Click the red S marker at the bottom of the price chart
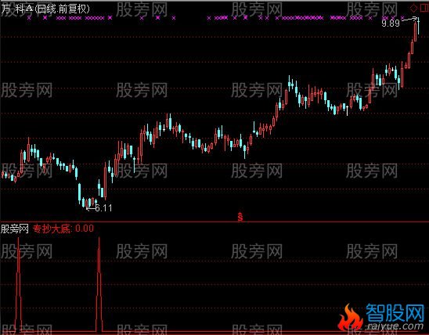Viewport: 429px width, 335px height. (240, 216)
